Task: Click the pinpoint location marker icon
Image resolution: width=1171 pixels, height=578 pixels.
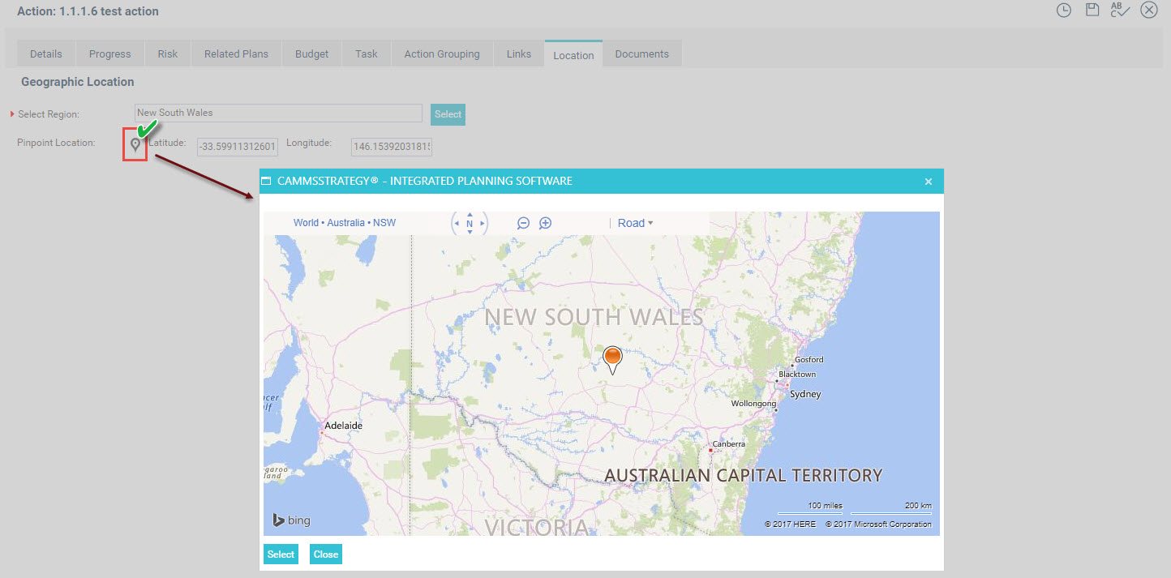Action: click(x=135, y=145)
